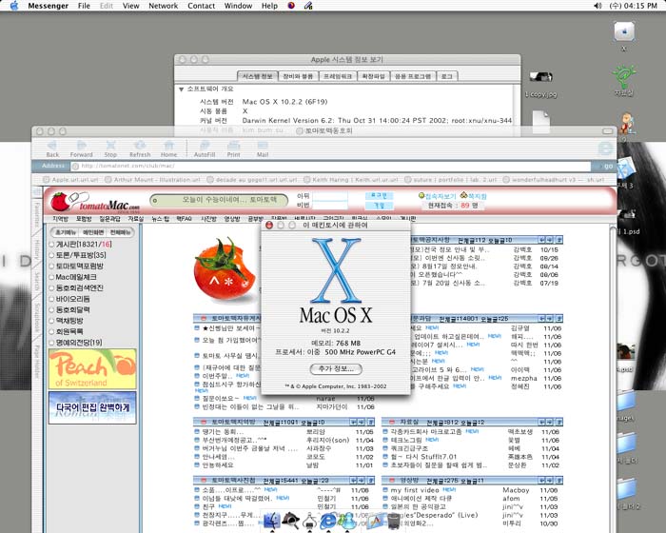
Task: Collapse the 소프트웨어 개요 disclosure triangle
Action: [181, 89]
